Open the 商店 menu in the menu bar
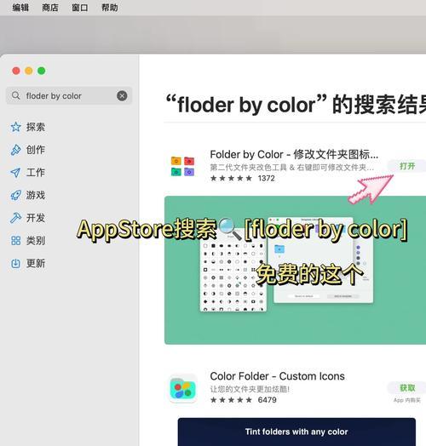 click(x=50, y=8)
